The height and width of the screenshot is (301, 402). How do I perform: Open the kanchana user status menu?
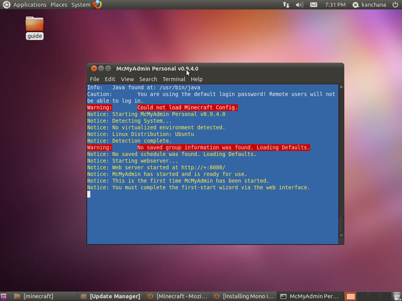pyautogui.click(x=369, y=5)
